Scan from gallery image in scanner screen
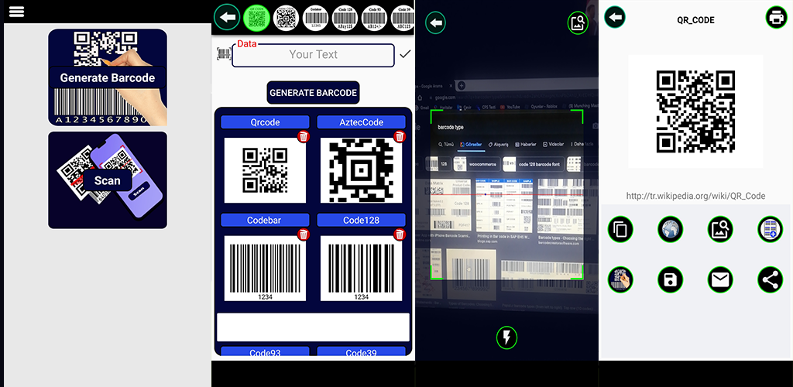 (x=578, y=22)
